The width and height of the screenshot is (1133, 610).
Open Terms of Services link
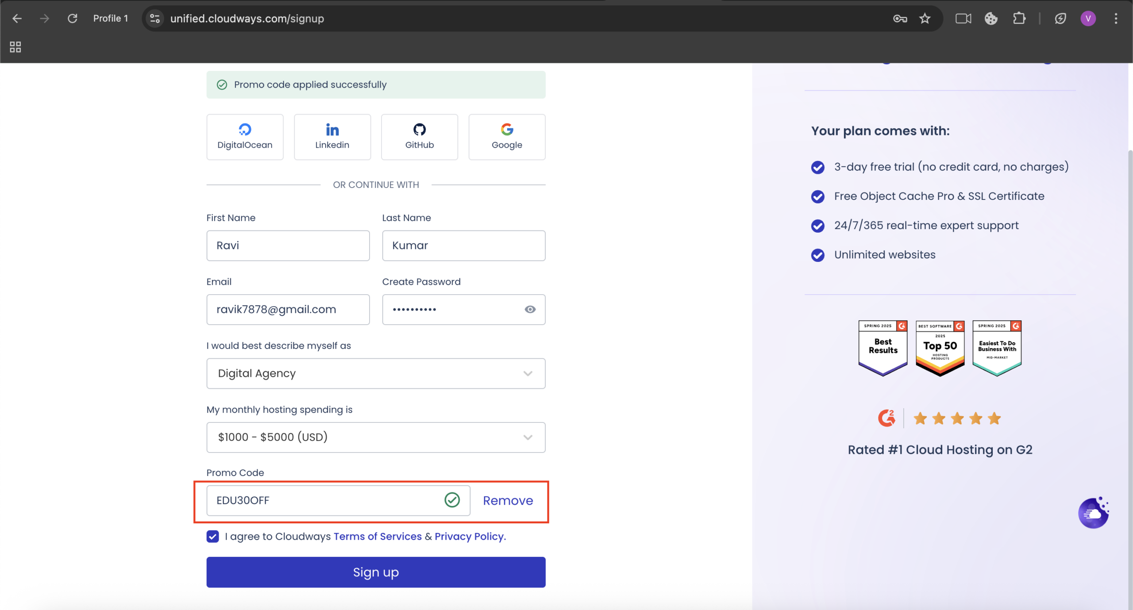[x=378, y=537]
